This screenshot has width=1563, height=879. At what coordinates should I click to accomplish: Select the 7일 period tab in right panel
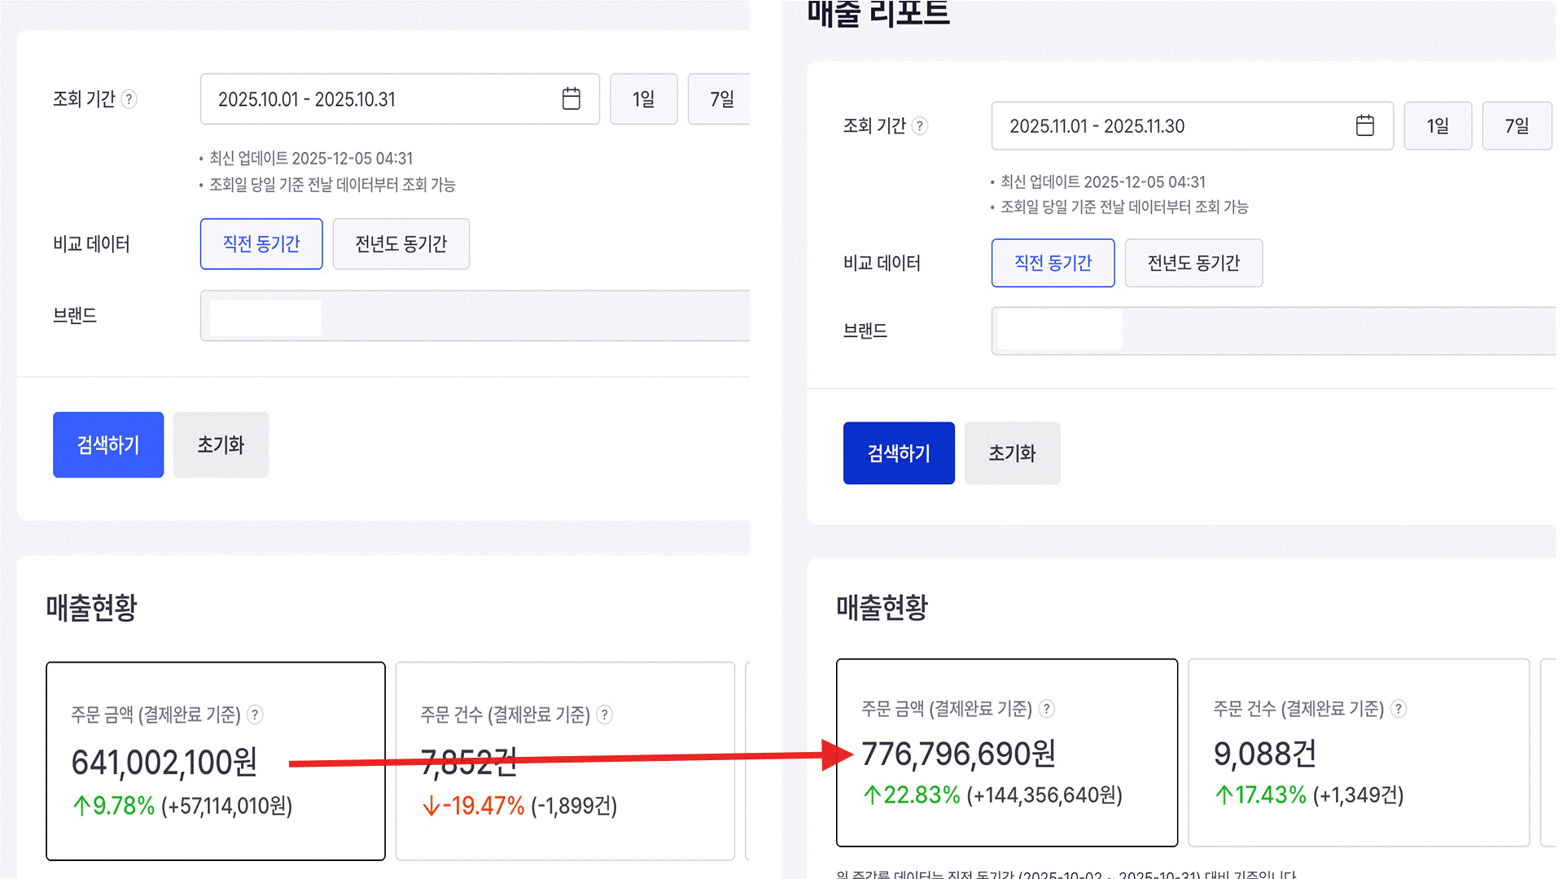click(1517, 126)
